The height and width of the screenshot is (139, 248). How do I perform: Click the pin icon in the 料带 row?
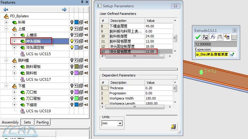(86, 22)
